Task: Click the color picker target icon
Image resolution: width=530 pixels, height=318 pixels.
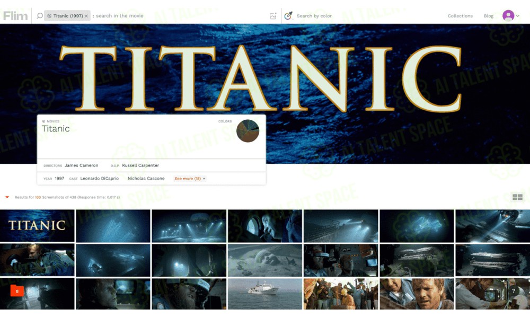Action: [288, 15]
